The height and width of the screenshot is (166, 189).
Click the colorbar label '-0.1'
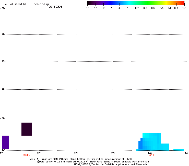[168, 8]
